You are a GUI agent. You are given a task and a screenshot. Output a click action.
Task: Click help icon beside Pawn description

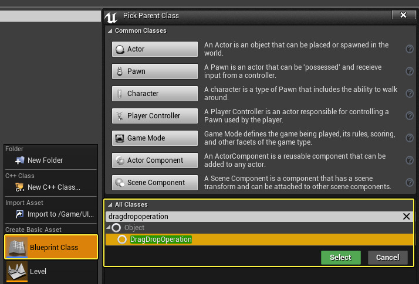[x=410, y=71]
